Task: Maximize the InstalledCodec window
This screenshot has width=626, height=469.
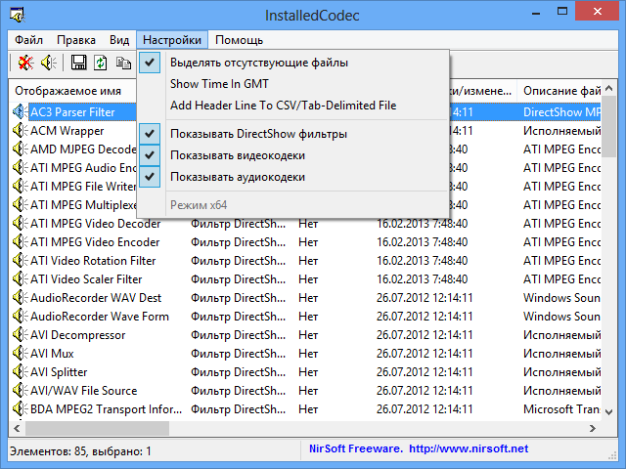Action: tap(562, 12)
